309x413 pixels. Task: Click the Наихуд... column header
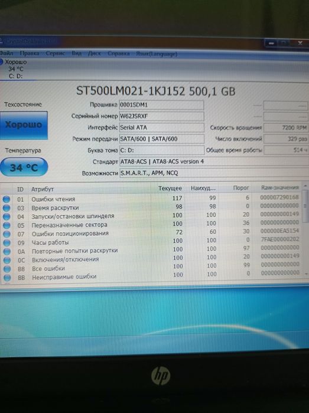coord(203,188)
